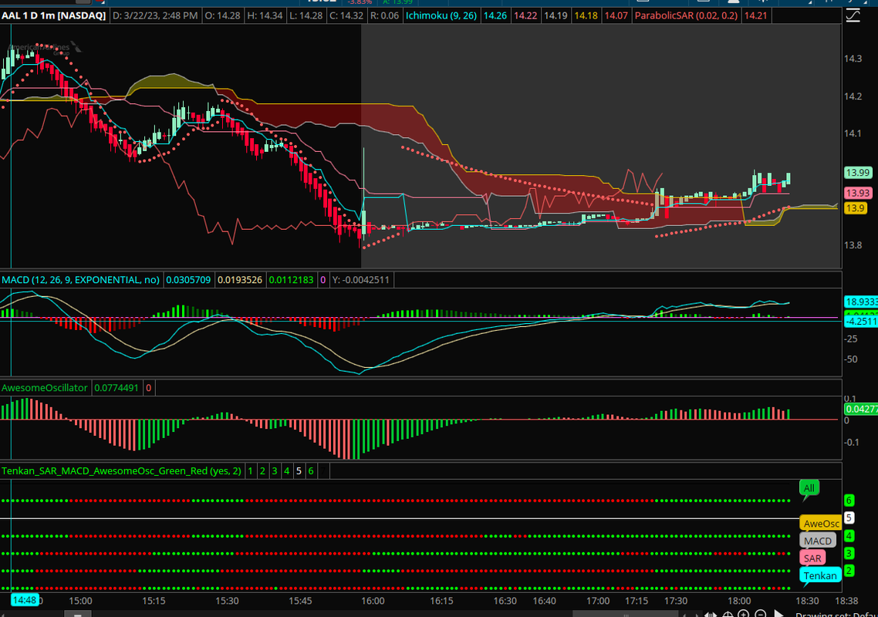Viewport: 878px width, 617px height.
Task: Click the MACD average value 0.0193526
Action: pyautogui.click(x=240, y=280)
